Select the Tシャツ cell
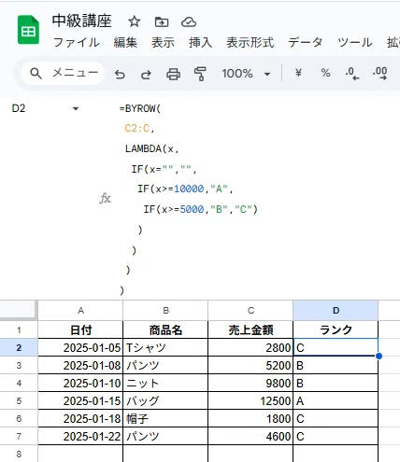Screen dimensions: 400x462 pos(165,347)
